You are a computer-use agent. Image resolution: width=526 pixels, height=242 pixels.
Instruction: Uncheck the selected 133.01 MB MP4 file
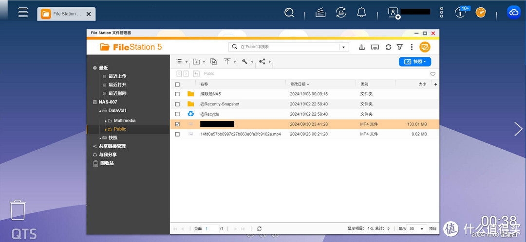point(177,124)
